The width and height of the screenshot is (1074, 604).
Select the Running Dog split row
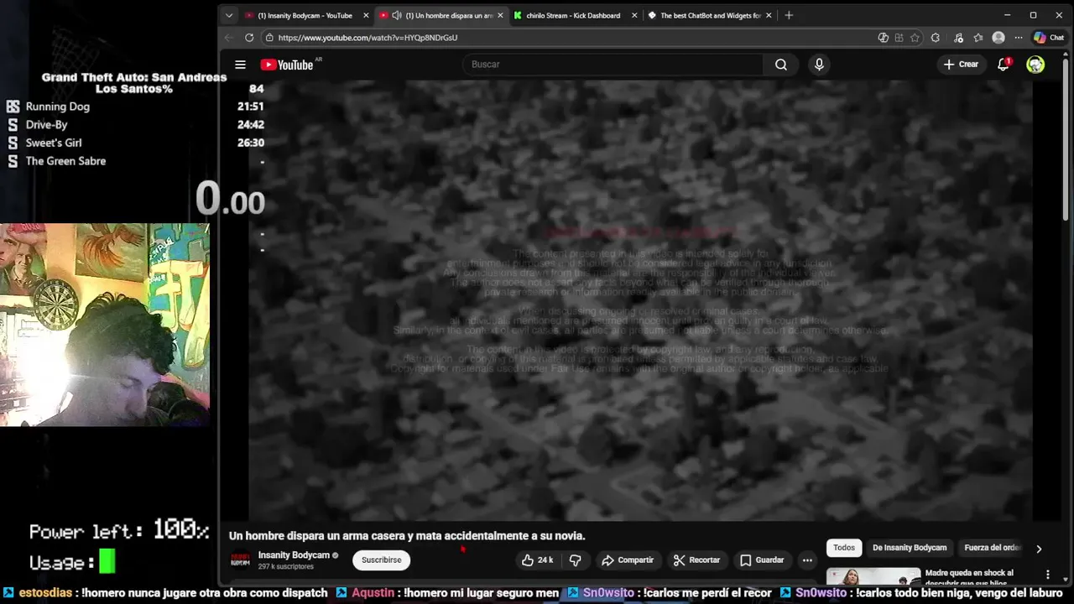134,107
